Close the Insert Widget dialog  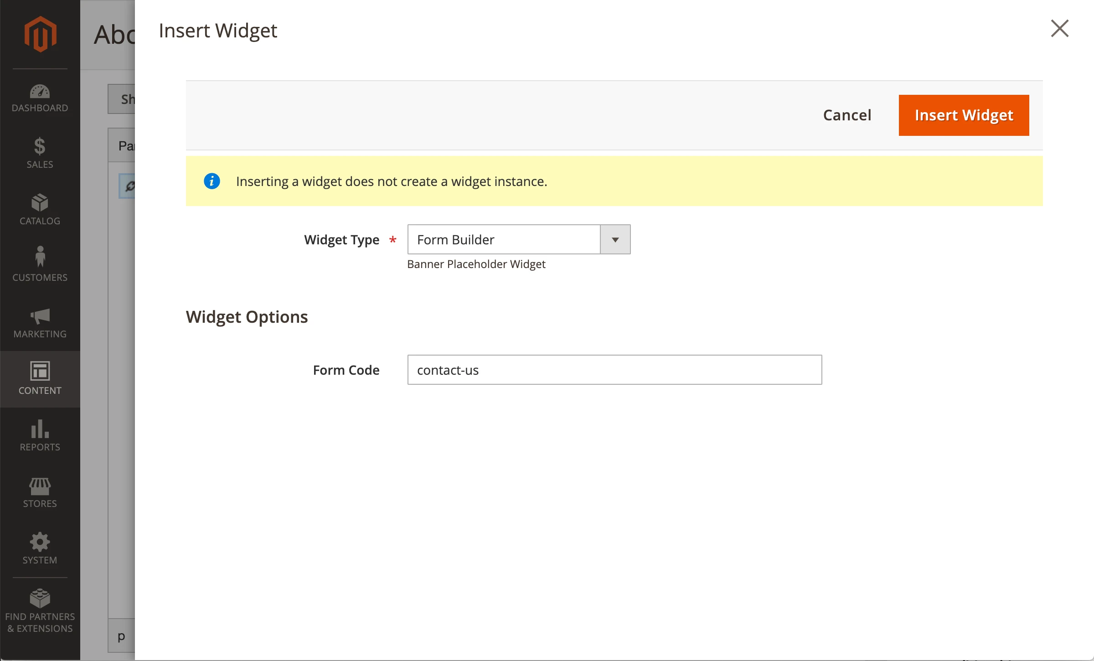[1059, 29]
